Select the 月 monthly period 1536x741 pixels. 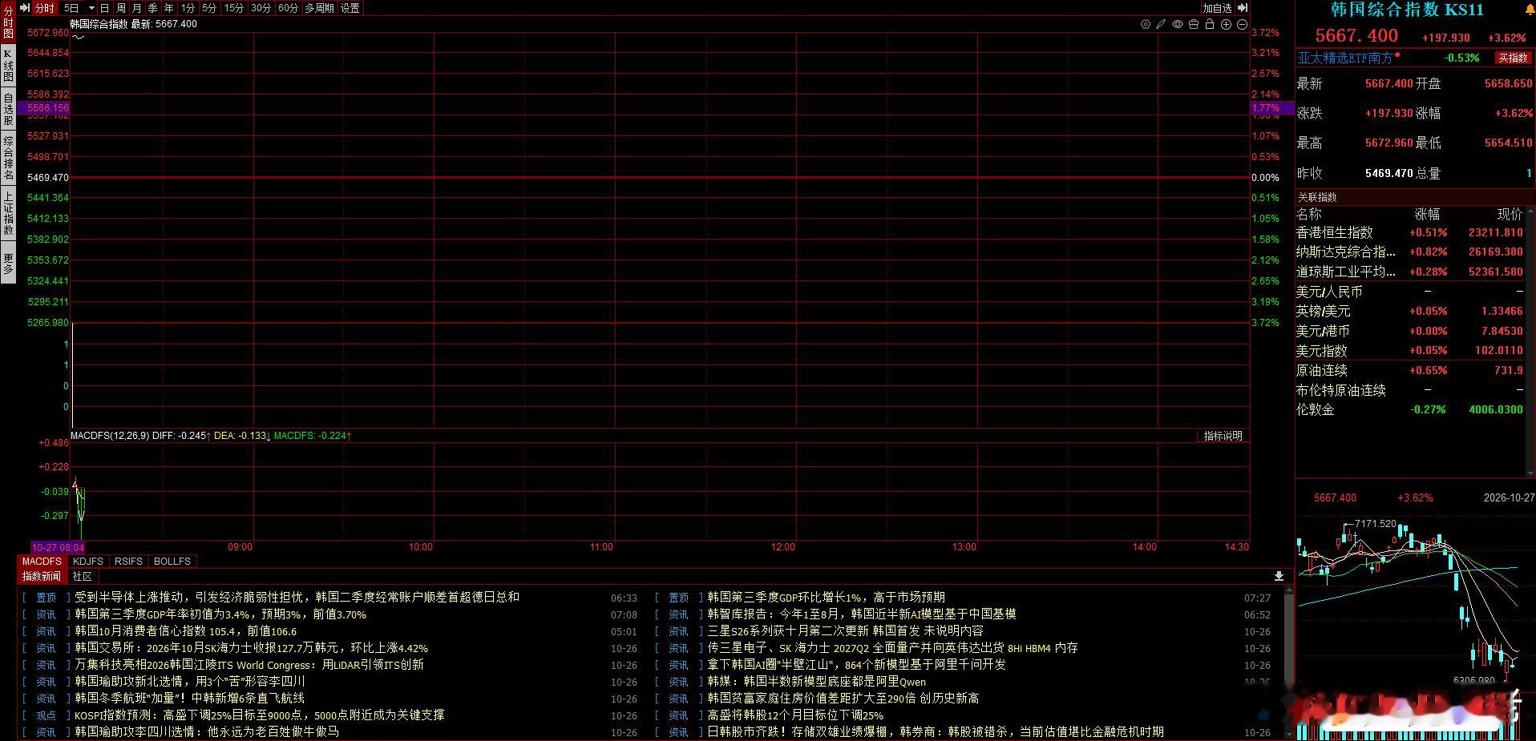tap(137, 8)
